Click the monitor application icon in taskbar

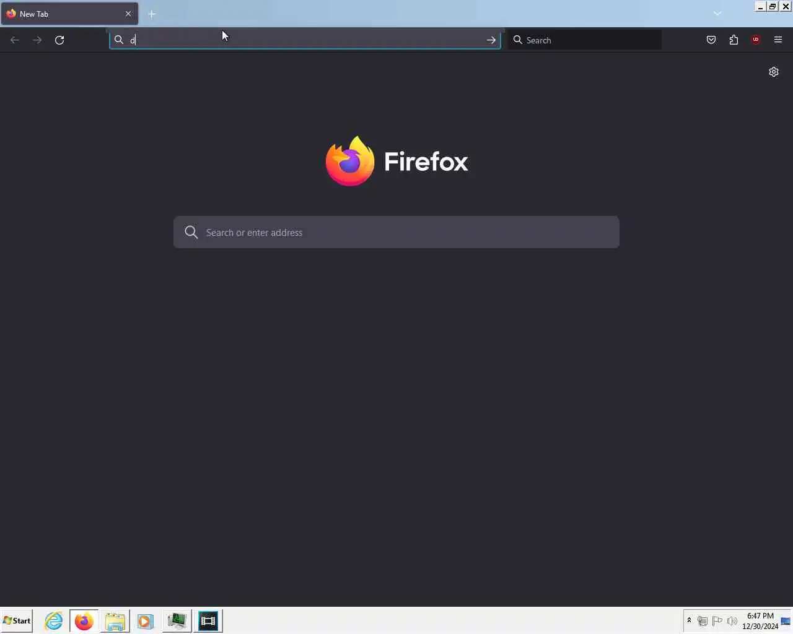[x=177, y=621]
